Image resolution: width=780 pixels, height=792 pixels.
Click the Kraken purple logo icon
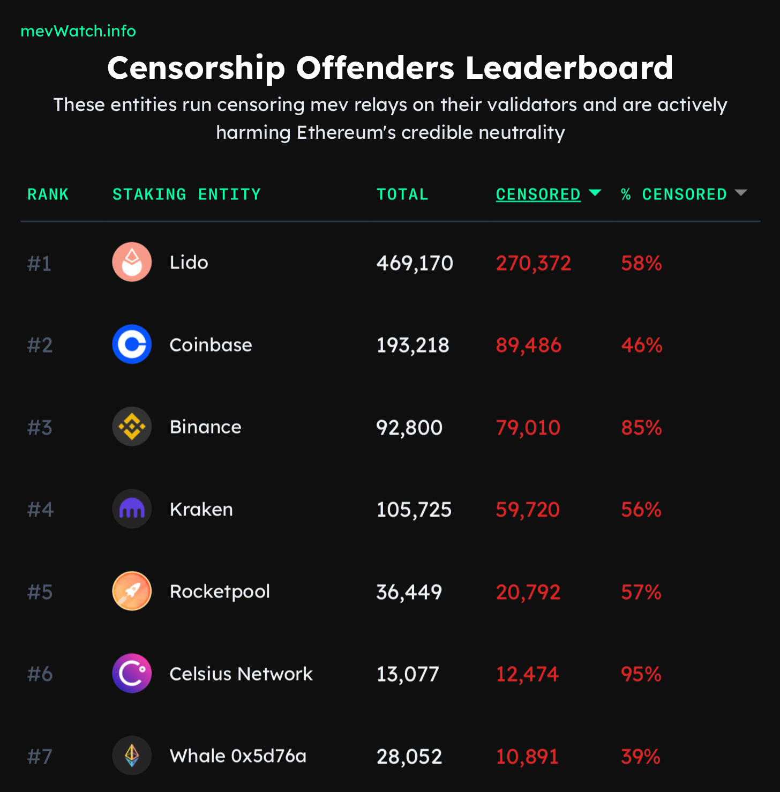pos(132,509)
